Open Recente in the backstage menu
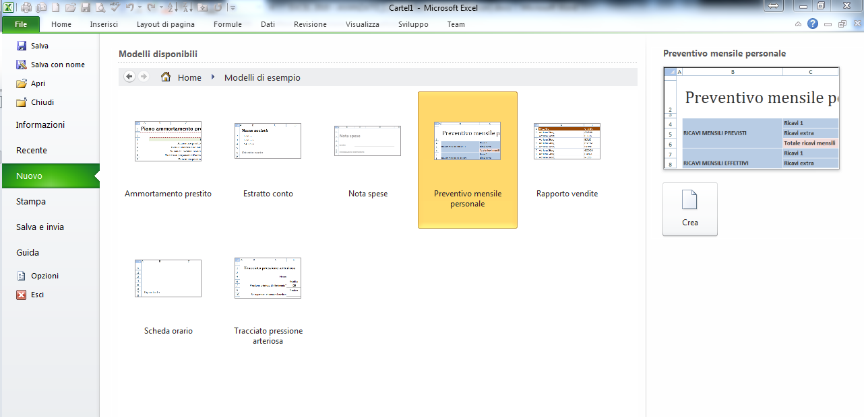This screenshot has width=864, height=417. pos(50,150)
